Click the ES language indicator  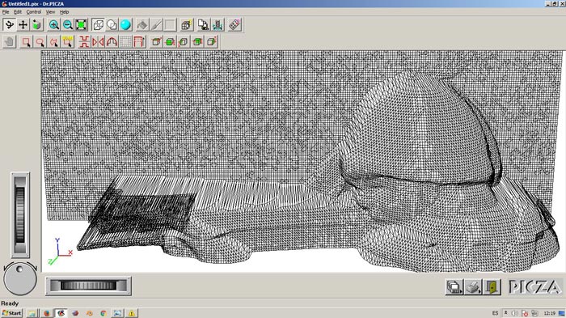click(495, 313)
